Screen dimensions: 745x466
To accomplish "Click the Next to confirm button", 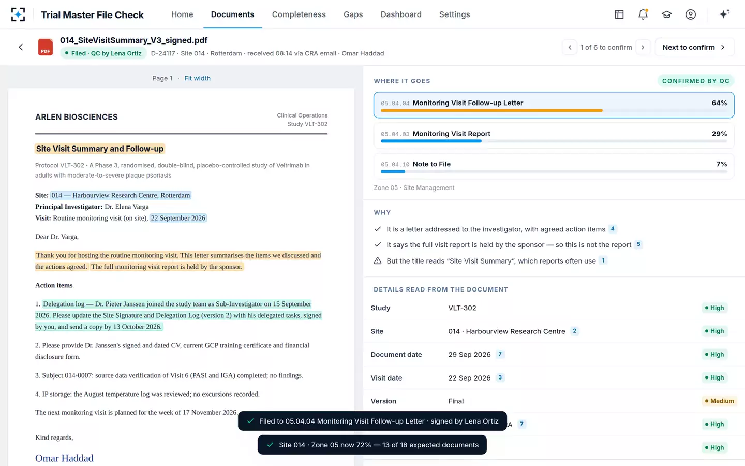I will tap(694, 47).
